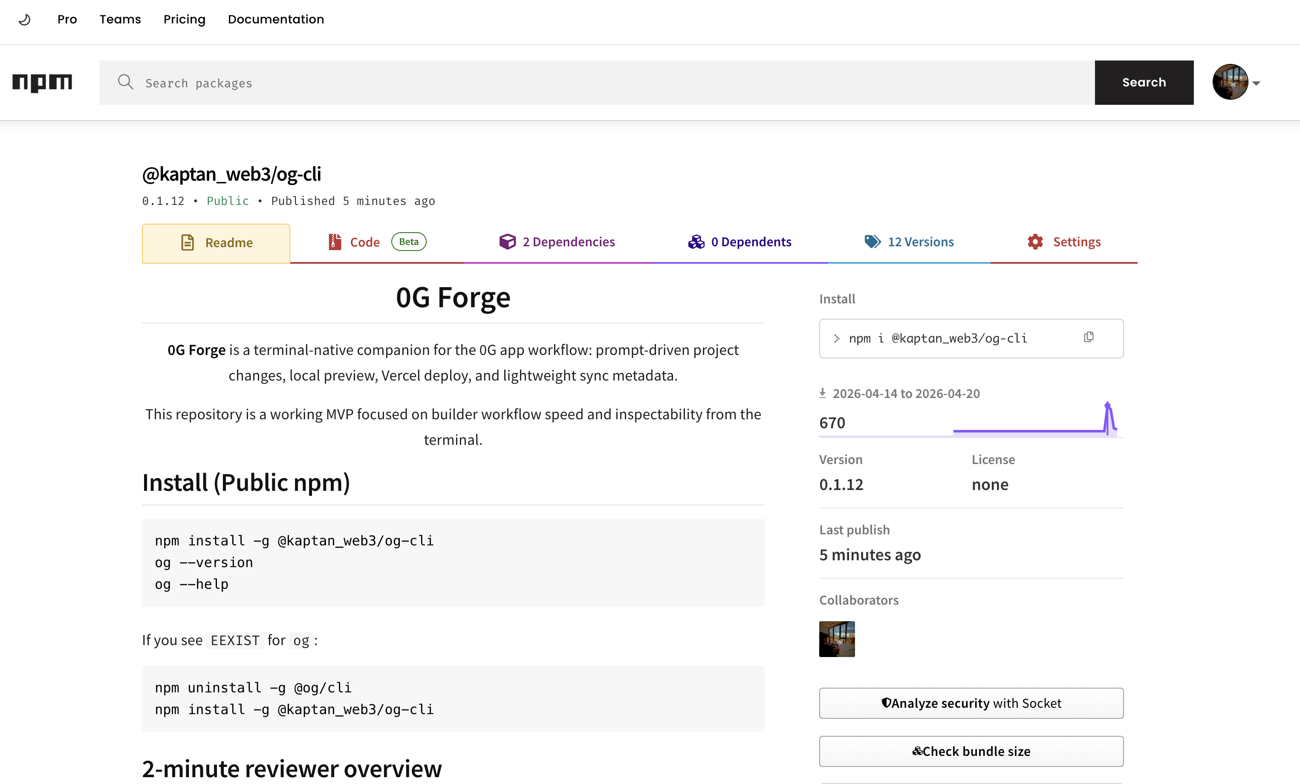The height and width of the screenshot is (784, 1300).
Task: Click the license value 'none'
Action: point(990,485)
